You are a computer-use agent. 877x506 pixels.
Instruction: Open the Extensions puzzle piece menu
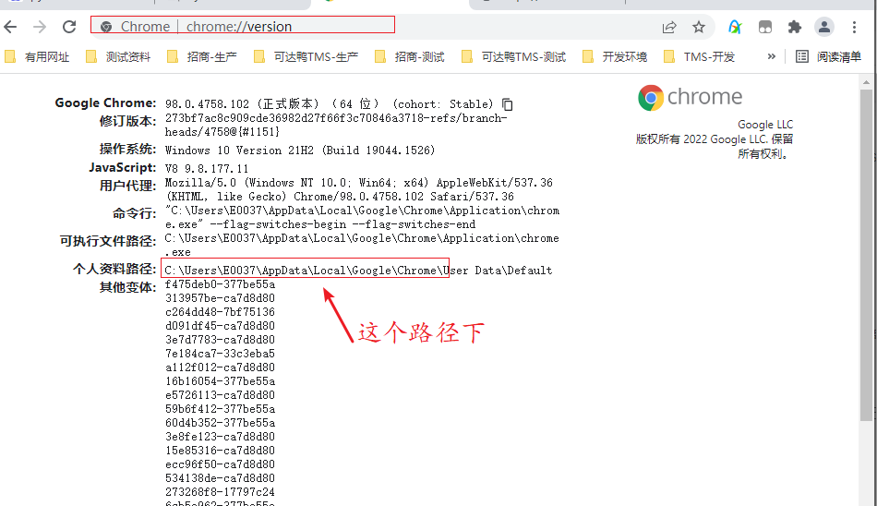[x=794, y=27]
